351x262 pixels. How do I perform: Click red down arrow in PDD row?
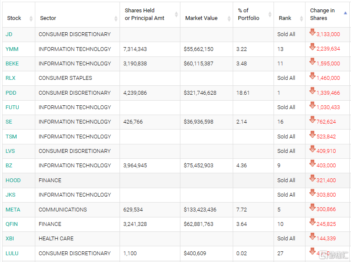[312, 91]
